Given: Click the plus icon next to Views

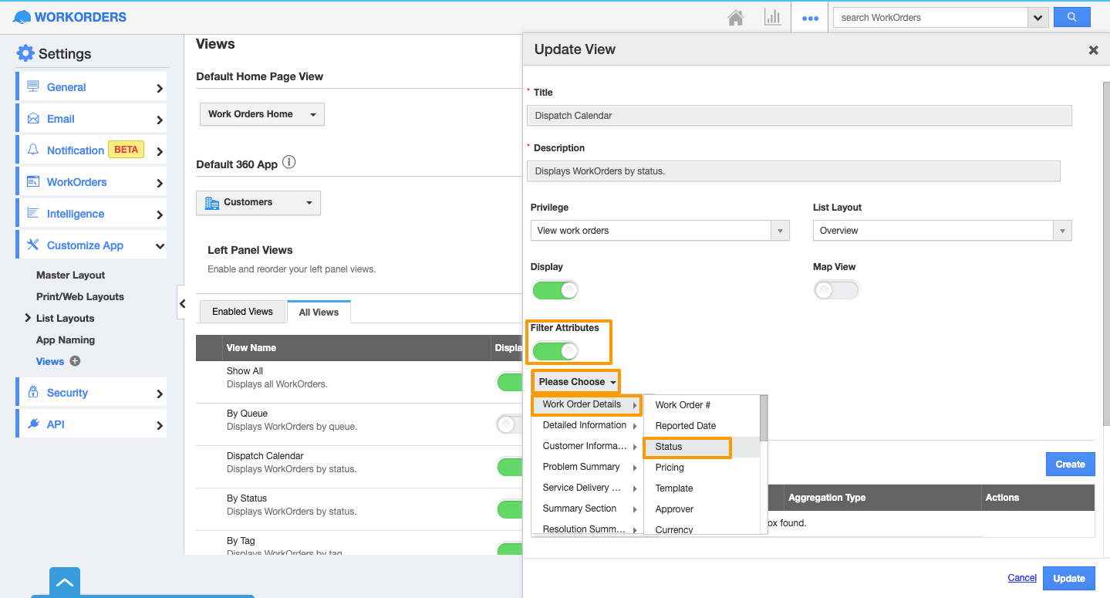Looking at the screenshot, I should coord(75,361).
